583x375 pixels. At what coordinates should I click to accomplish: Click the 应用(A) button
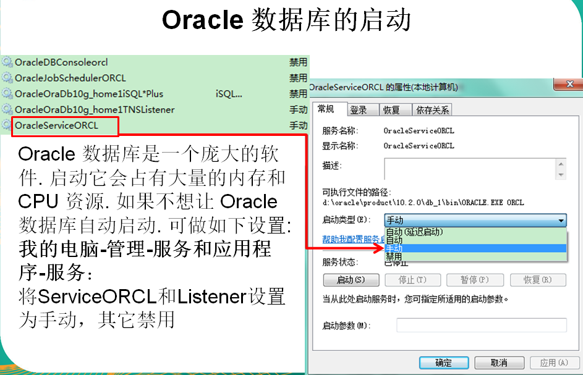[x=555, y=363]
